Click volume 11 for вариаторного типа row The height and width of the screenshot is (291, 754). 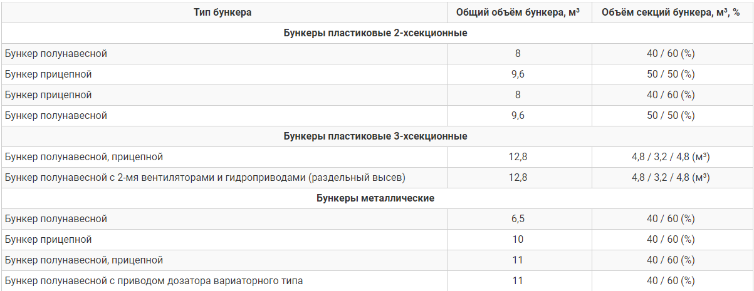[518, 281]
